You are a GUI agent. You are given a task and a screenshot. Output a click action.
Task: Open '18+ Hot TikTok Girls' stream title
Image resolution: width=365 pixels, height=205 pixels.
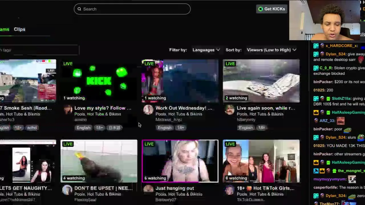(265, 188)
